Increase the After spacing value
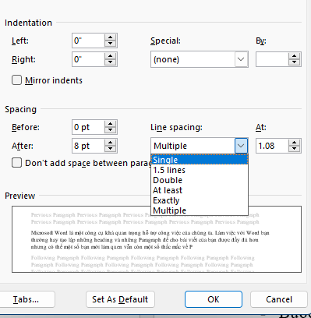This screenshot has height=318, width=311. click(x=111, y=143)
